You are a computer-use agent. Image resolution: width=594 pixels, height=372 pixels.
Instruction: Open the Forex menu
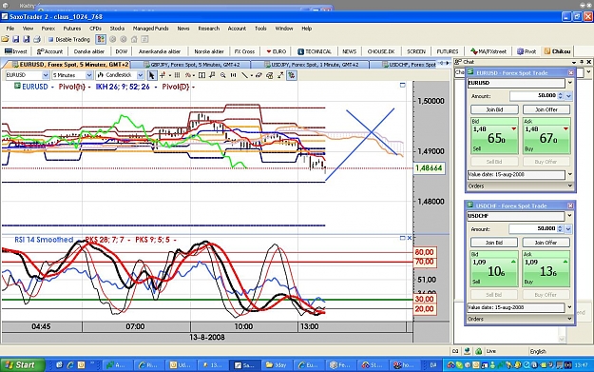click(x=48, y=29)
